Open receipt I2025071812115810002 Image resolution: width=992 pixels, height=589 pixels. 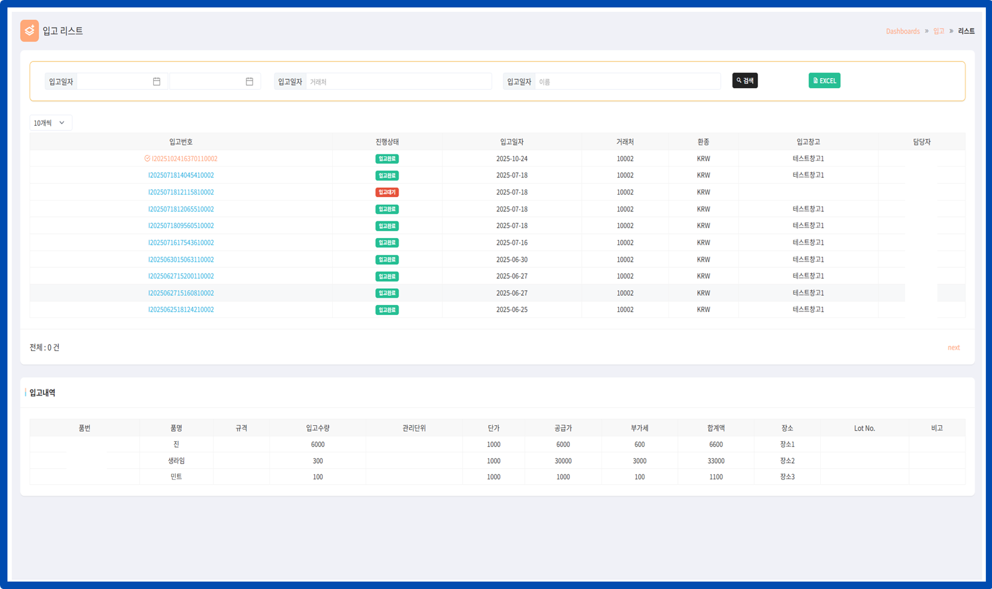[x=181, y=192]
